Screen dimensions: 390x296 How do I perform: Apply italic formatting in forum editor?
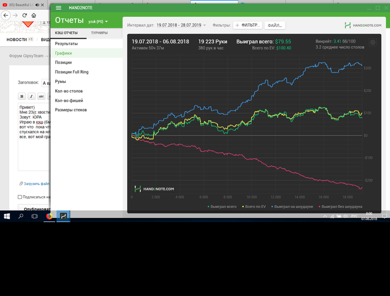pos(31,96)
